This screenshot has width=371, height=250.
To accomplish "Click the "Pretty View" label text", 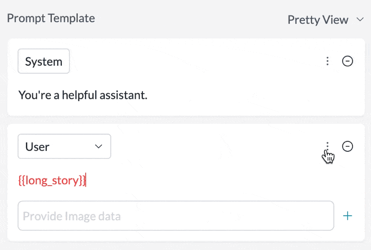I will click(318, 19).
